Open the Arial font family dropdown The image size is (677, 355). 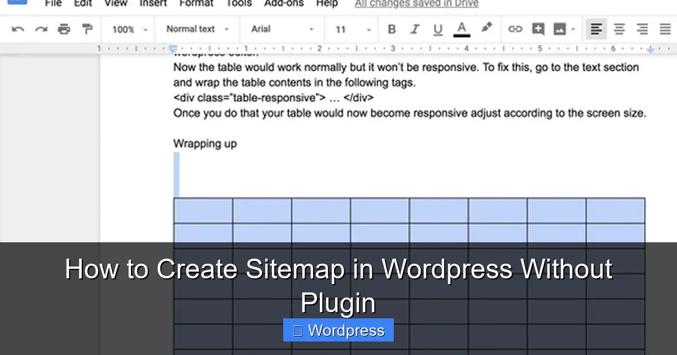click(282, 29)
